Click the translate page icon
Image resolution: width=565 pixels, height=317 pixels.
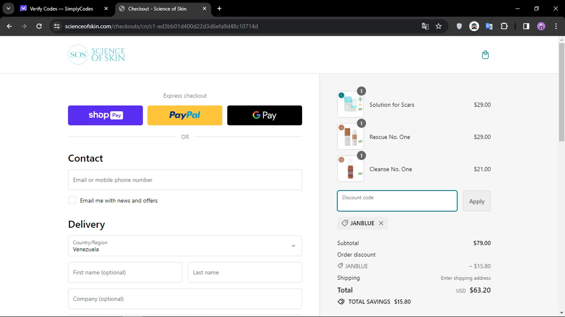(425, 26)
